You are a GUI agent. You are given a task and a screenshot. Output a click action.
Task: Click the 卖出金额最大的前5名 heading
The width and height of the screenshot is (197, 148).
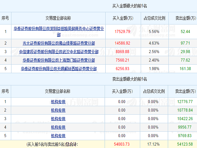point(130,79)
